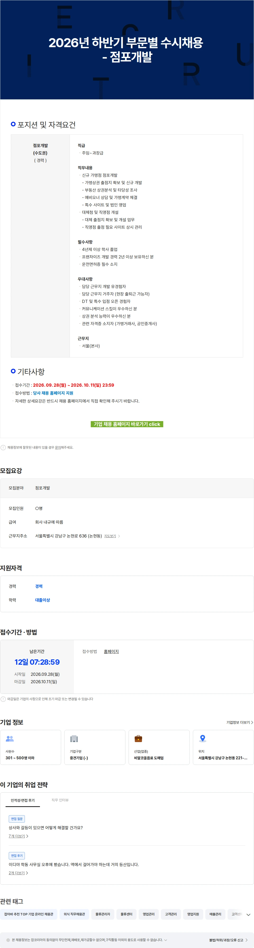Click the 당사 채용 홈페이지 지원 text
Screen dimensions: 254x948
coord(53,393)
